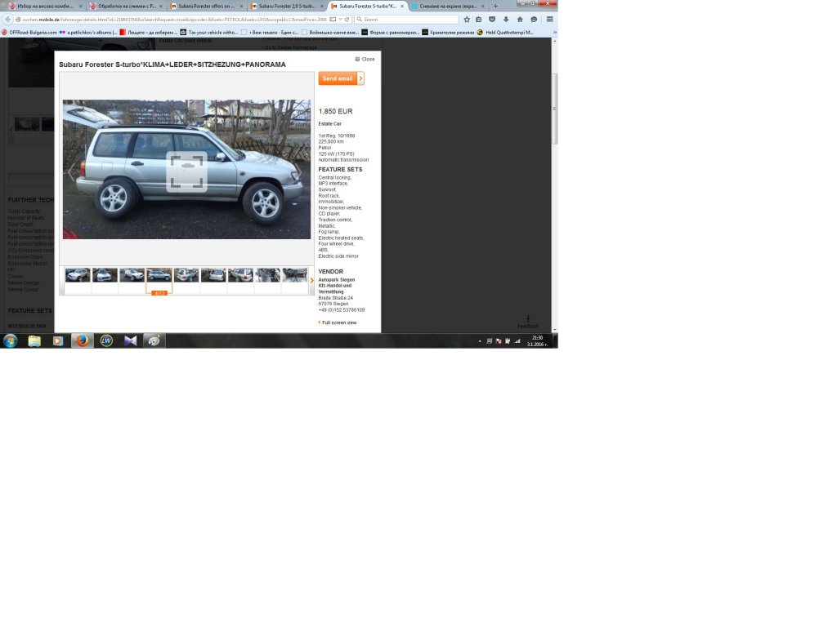Close the gallery overlay with Close button
Viewport: 837px width, 627px height.
(x=365, y=59)
